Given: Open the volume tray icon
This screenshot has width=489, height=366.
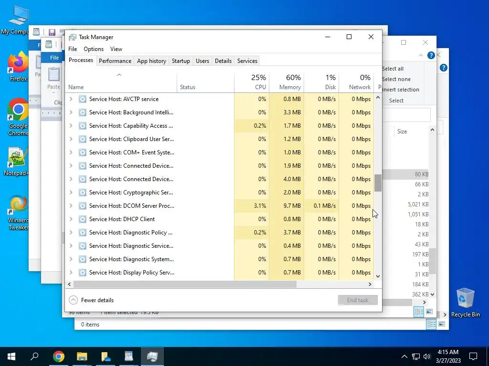Looking at the screenshot, I should point(427,356).
